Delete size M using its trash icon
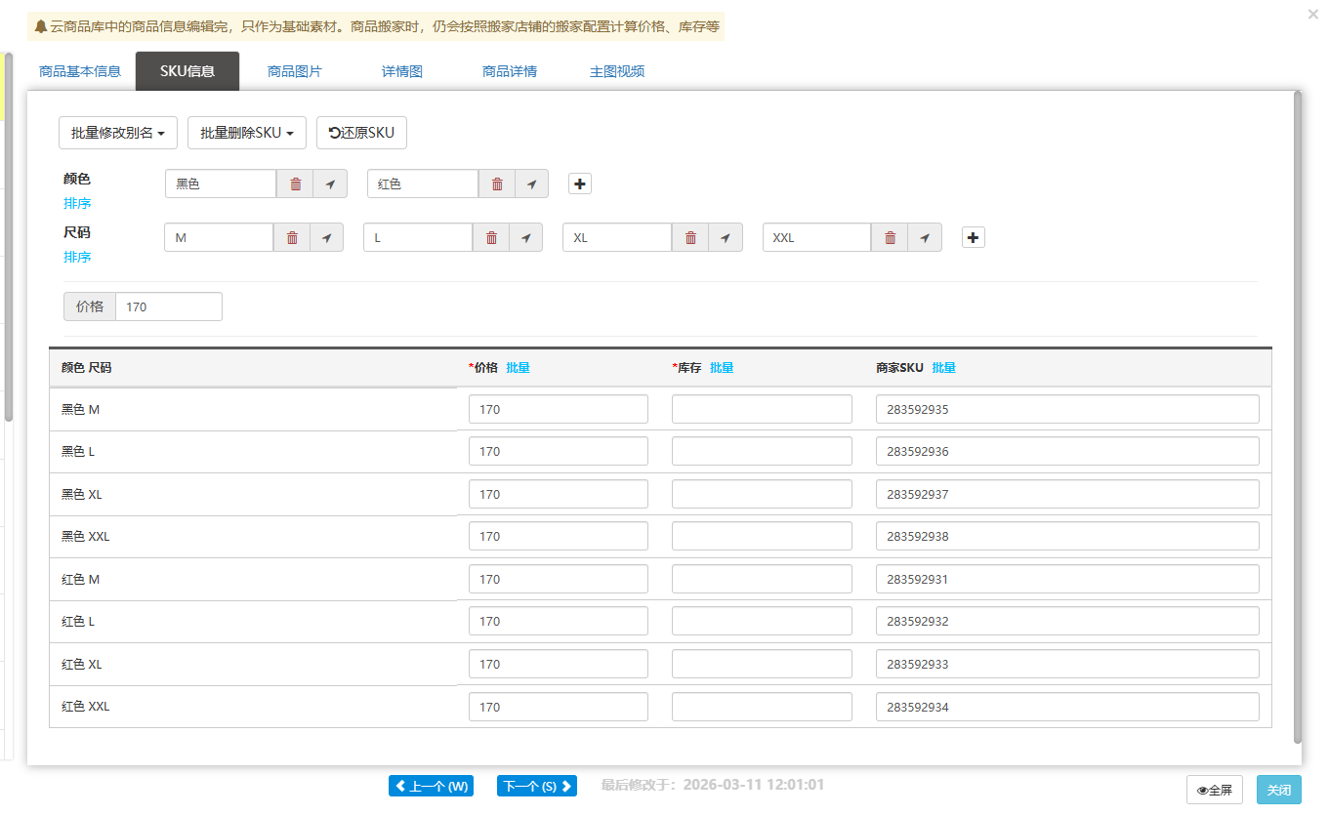The width and height of the screenshot is (1329, 816). coord(291,237)
